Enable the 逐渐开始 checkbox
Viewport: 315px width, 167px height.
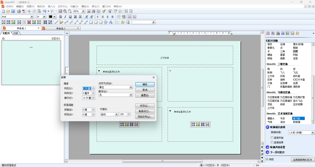click(x=272, y=137)
